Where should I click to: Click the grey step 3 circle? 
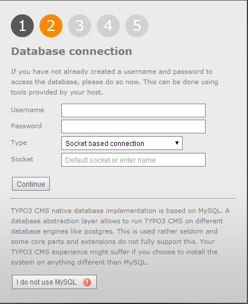[x=80, y=26]
